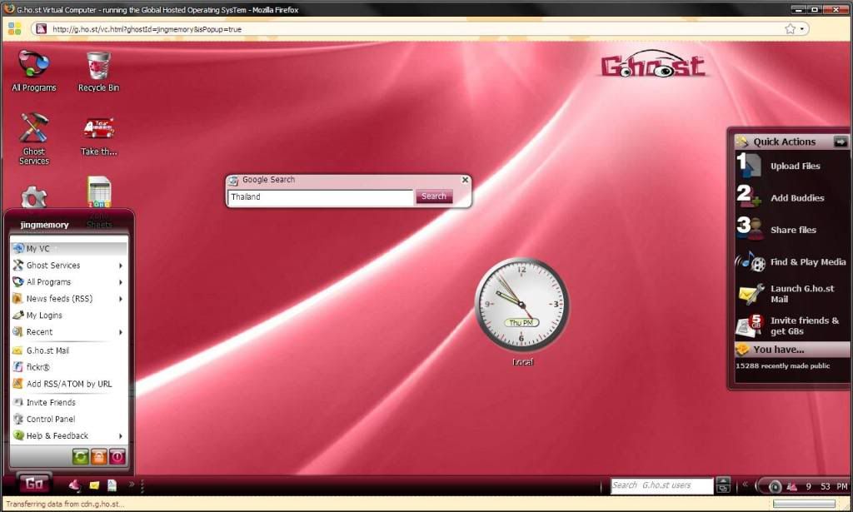The image size is (853, 512).
Task: Click Launch G.ho.st Mail quick action
Action: (x=802, y=294)
